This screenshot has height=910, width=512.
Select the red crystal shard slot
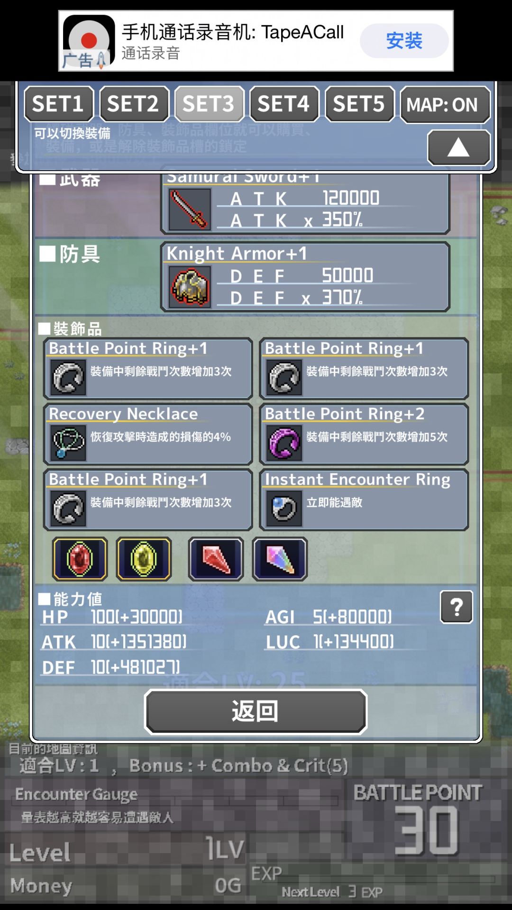tap(216, 559)
